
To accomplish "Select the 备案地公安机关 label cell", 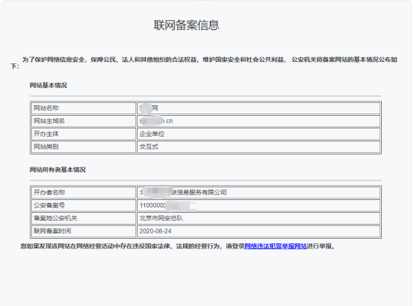I will click(84, 219).
